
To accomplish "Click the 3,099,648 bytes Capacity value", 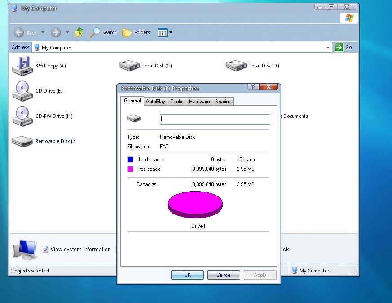I will pos(209,184).
